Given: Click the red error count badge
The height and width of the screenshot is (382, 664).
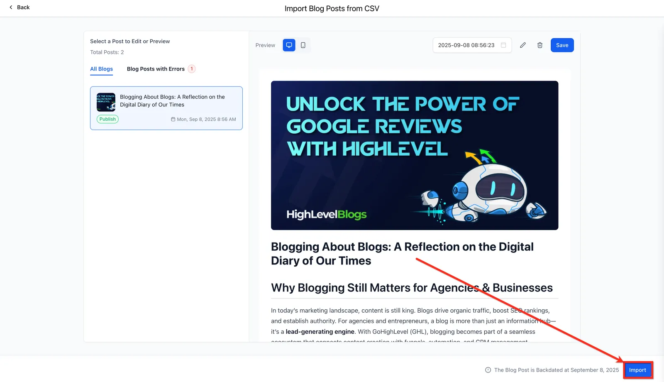Looking at the screenshot, I should [x=192, y=69].
